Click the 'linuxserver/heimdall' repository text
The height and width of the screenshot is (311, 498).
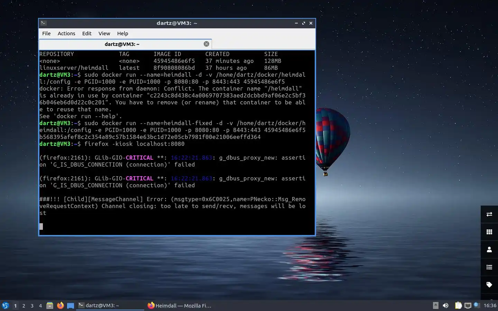point(74,68)
